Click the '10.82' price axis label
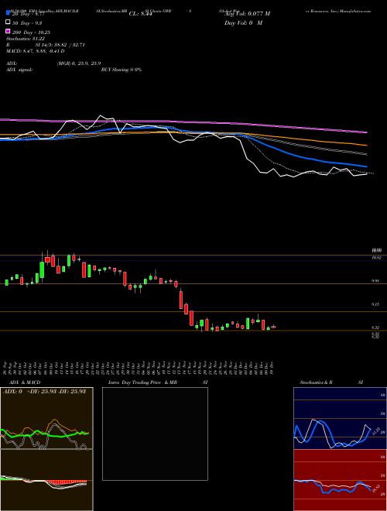The height and width of the screenshot is (511, 387). click(x=377, y=258)
